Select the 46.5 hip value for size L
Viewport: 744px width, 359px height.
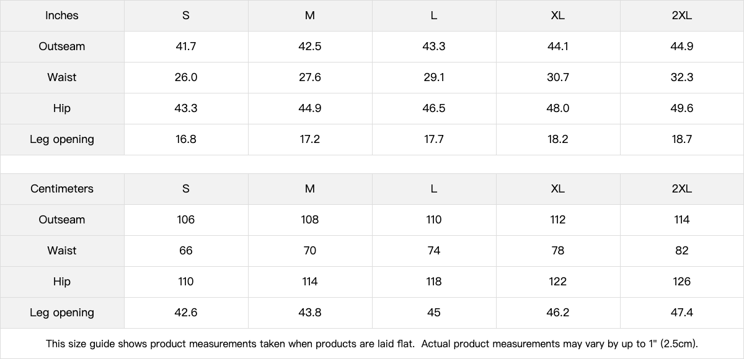pyautogui.click(x=434, y=108)
